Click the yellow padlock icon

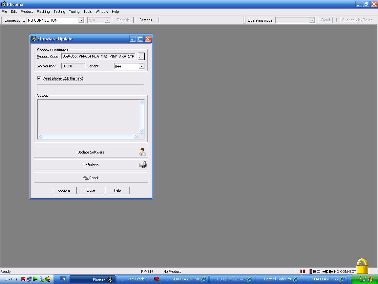[x=362, y=267]
